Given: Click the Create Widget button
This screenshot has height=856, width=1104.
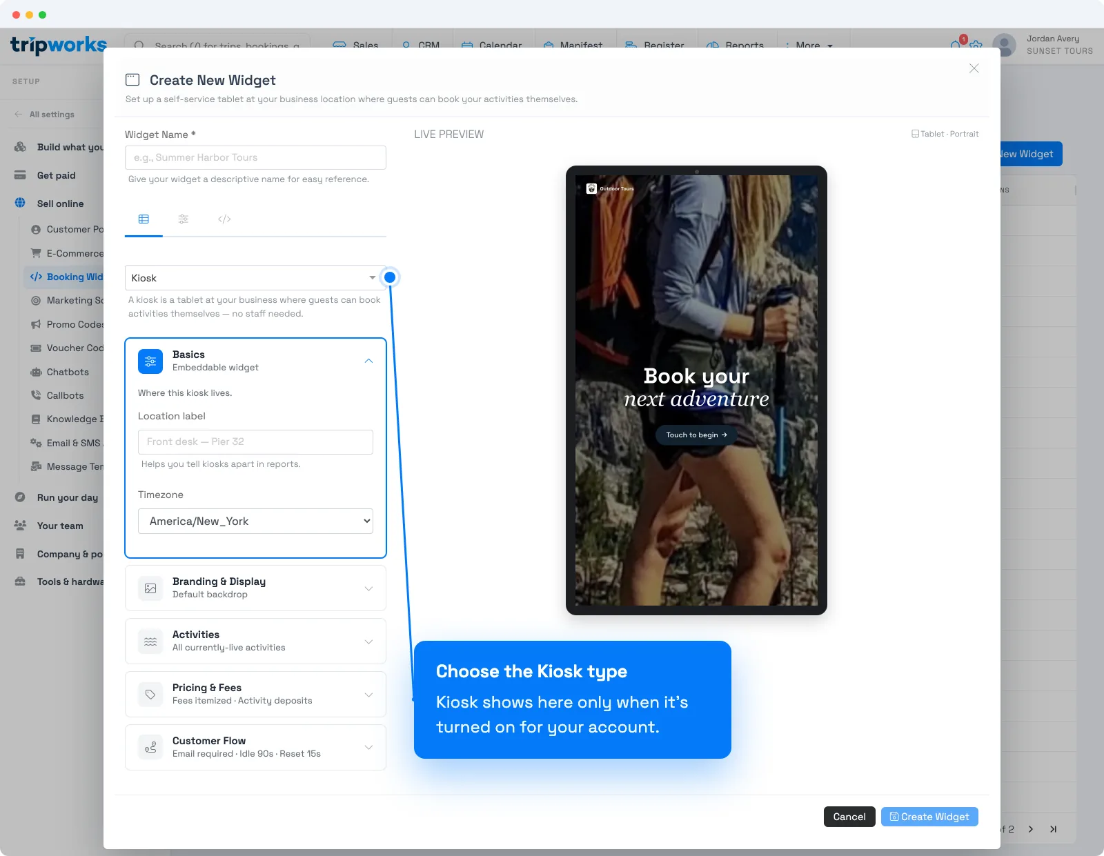Looking at the screenshot, I should click(929, 817).
